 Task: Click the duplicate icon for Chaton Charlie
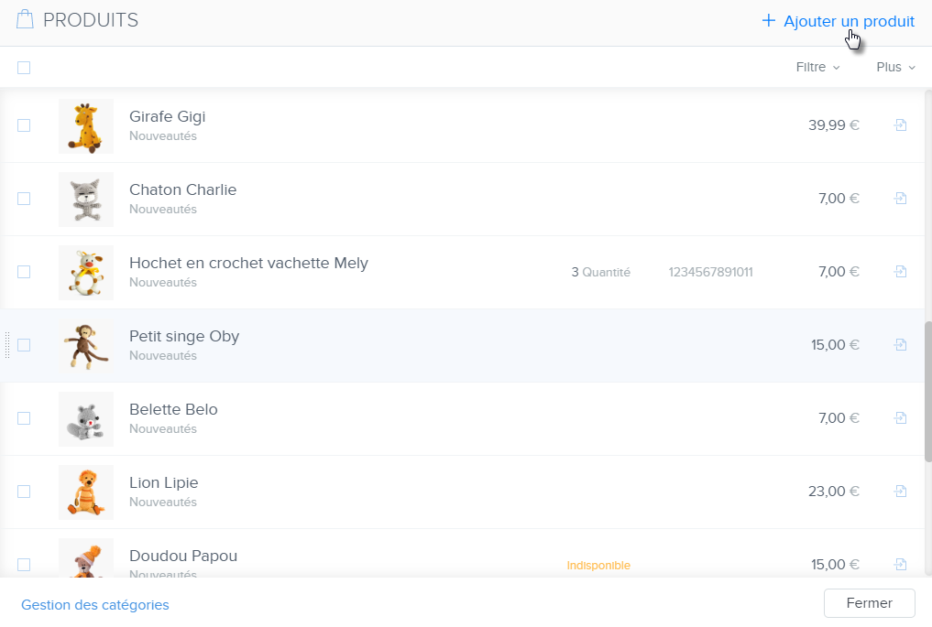click(900, 199)
